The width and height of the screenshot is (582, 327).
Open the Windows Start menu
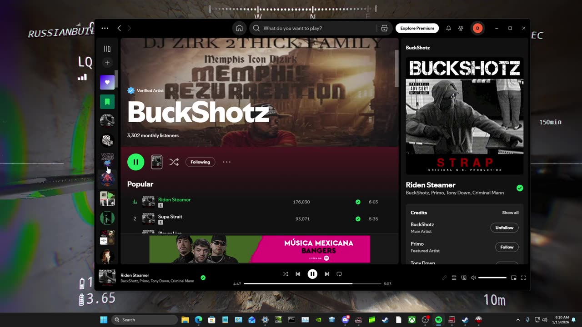pyautogui.click(x=104, y=320)
